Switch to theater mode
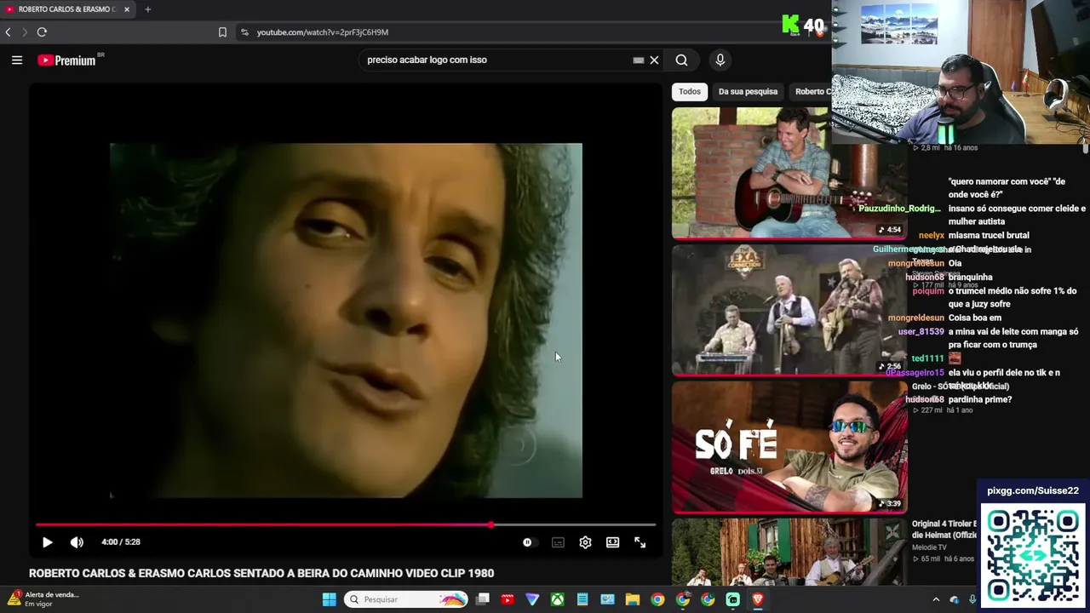The width and height of the screenshot is (1090, 613). click(612, 542)
